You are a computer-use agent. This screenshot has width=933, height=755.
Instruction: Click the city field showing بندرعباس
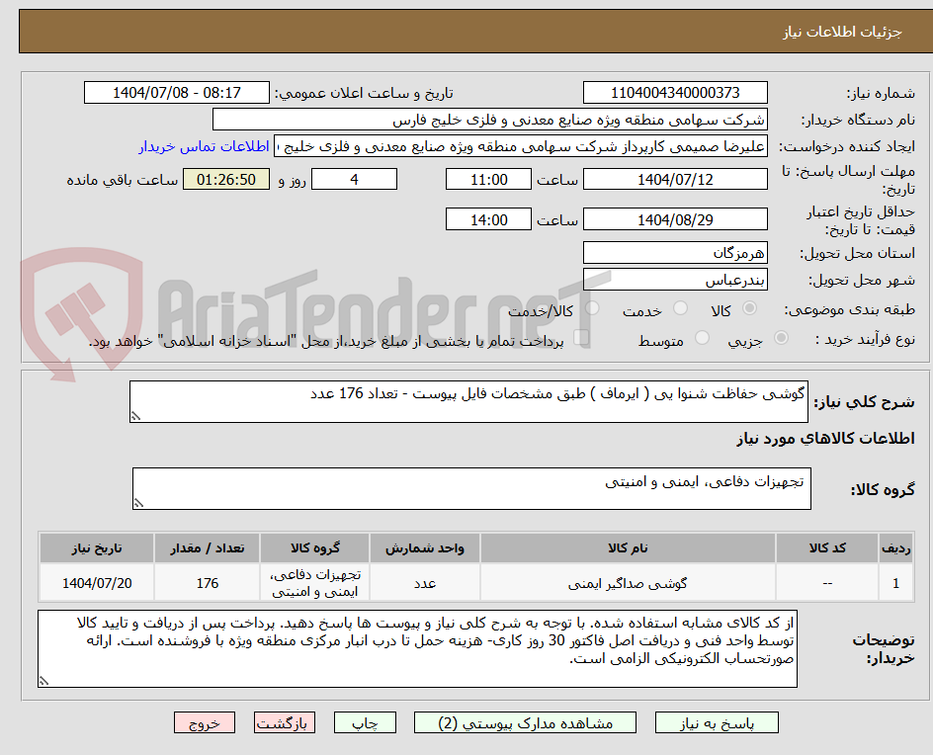675,280
